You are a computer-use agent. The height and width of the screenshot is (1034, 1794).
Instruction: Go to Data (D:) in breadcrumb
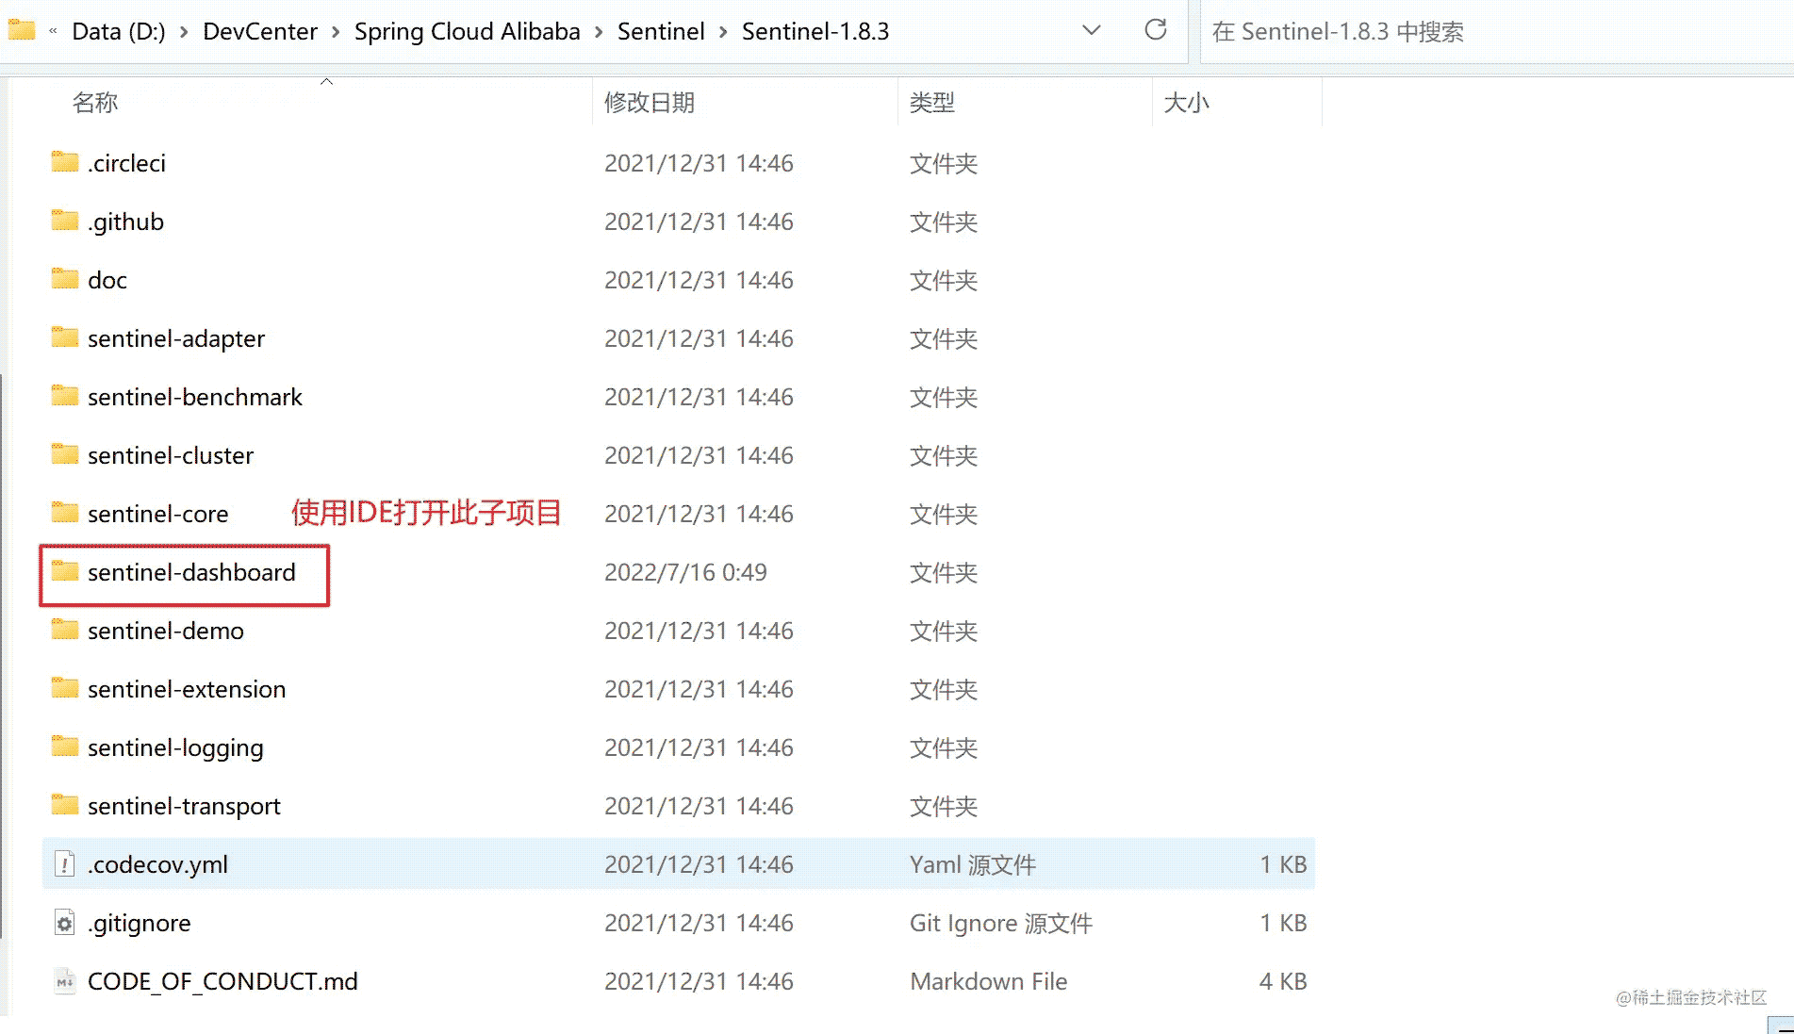coord(119,32)
